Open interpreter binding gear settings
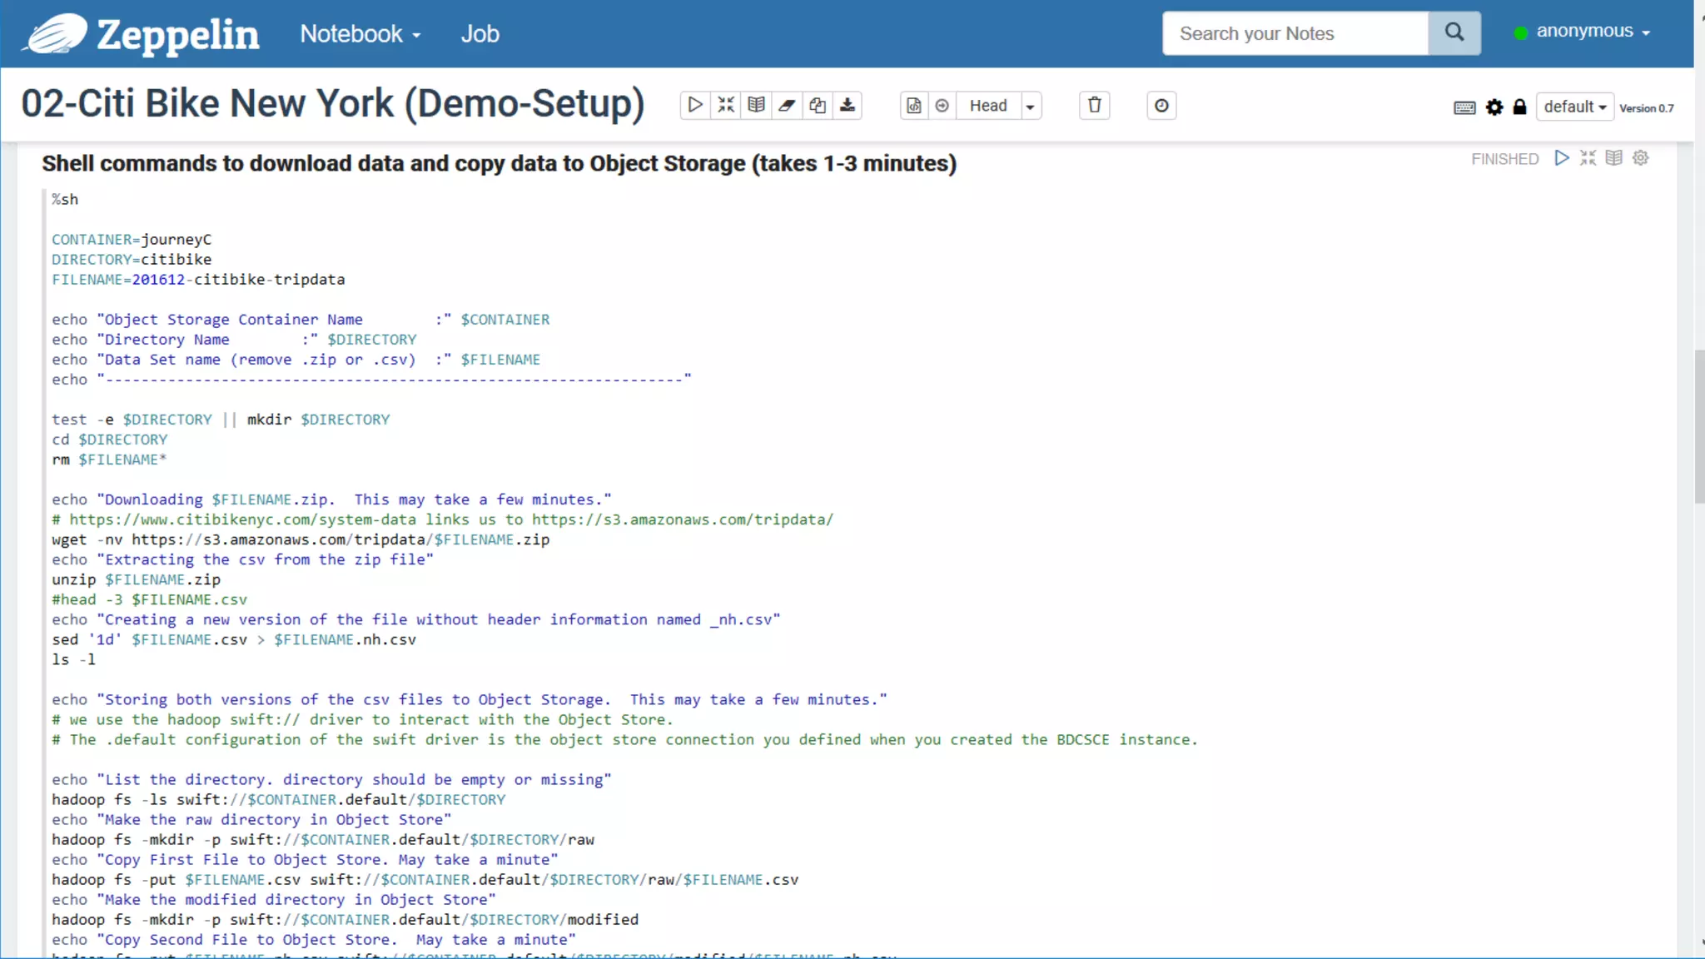The height and width of the screenshot is (959, 1705). [x=1494, y=107]
